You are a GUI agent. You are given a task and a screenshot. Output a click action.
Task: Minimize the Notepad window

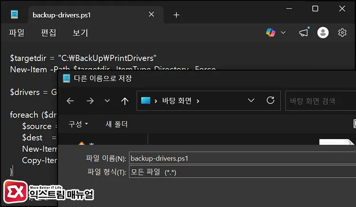[x=289, y=9]
